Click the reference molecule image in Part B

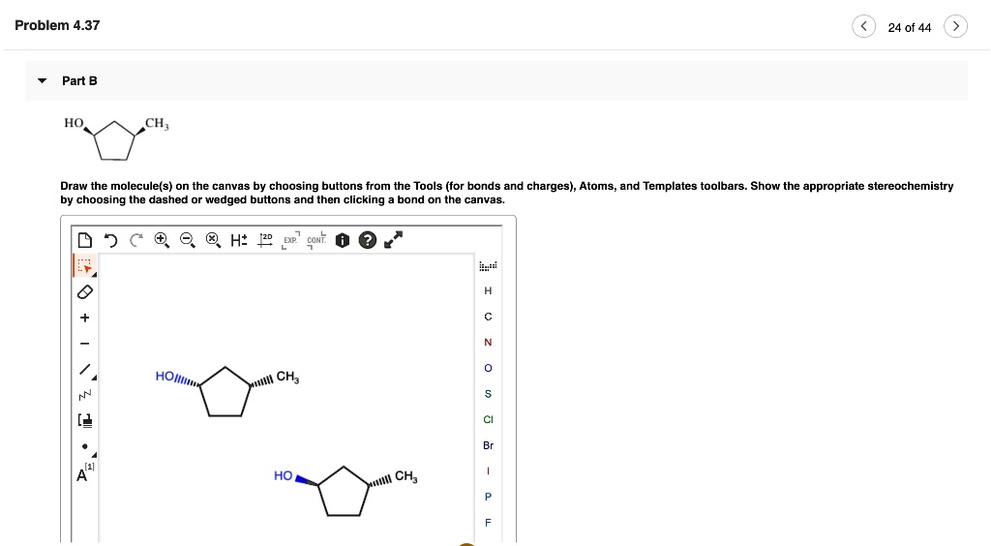[x=116, y=137]
